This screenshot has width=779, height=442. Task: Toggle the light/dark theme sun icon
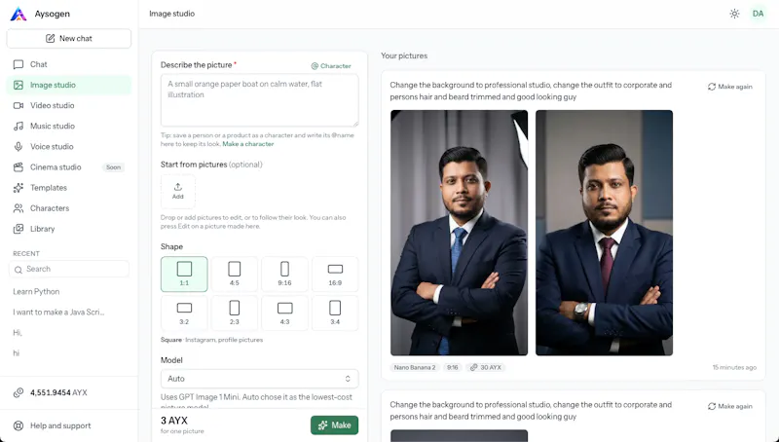(734, 14)
